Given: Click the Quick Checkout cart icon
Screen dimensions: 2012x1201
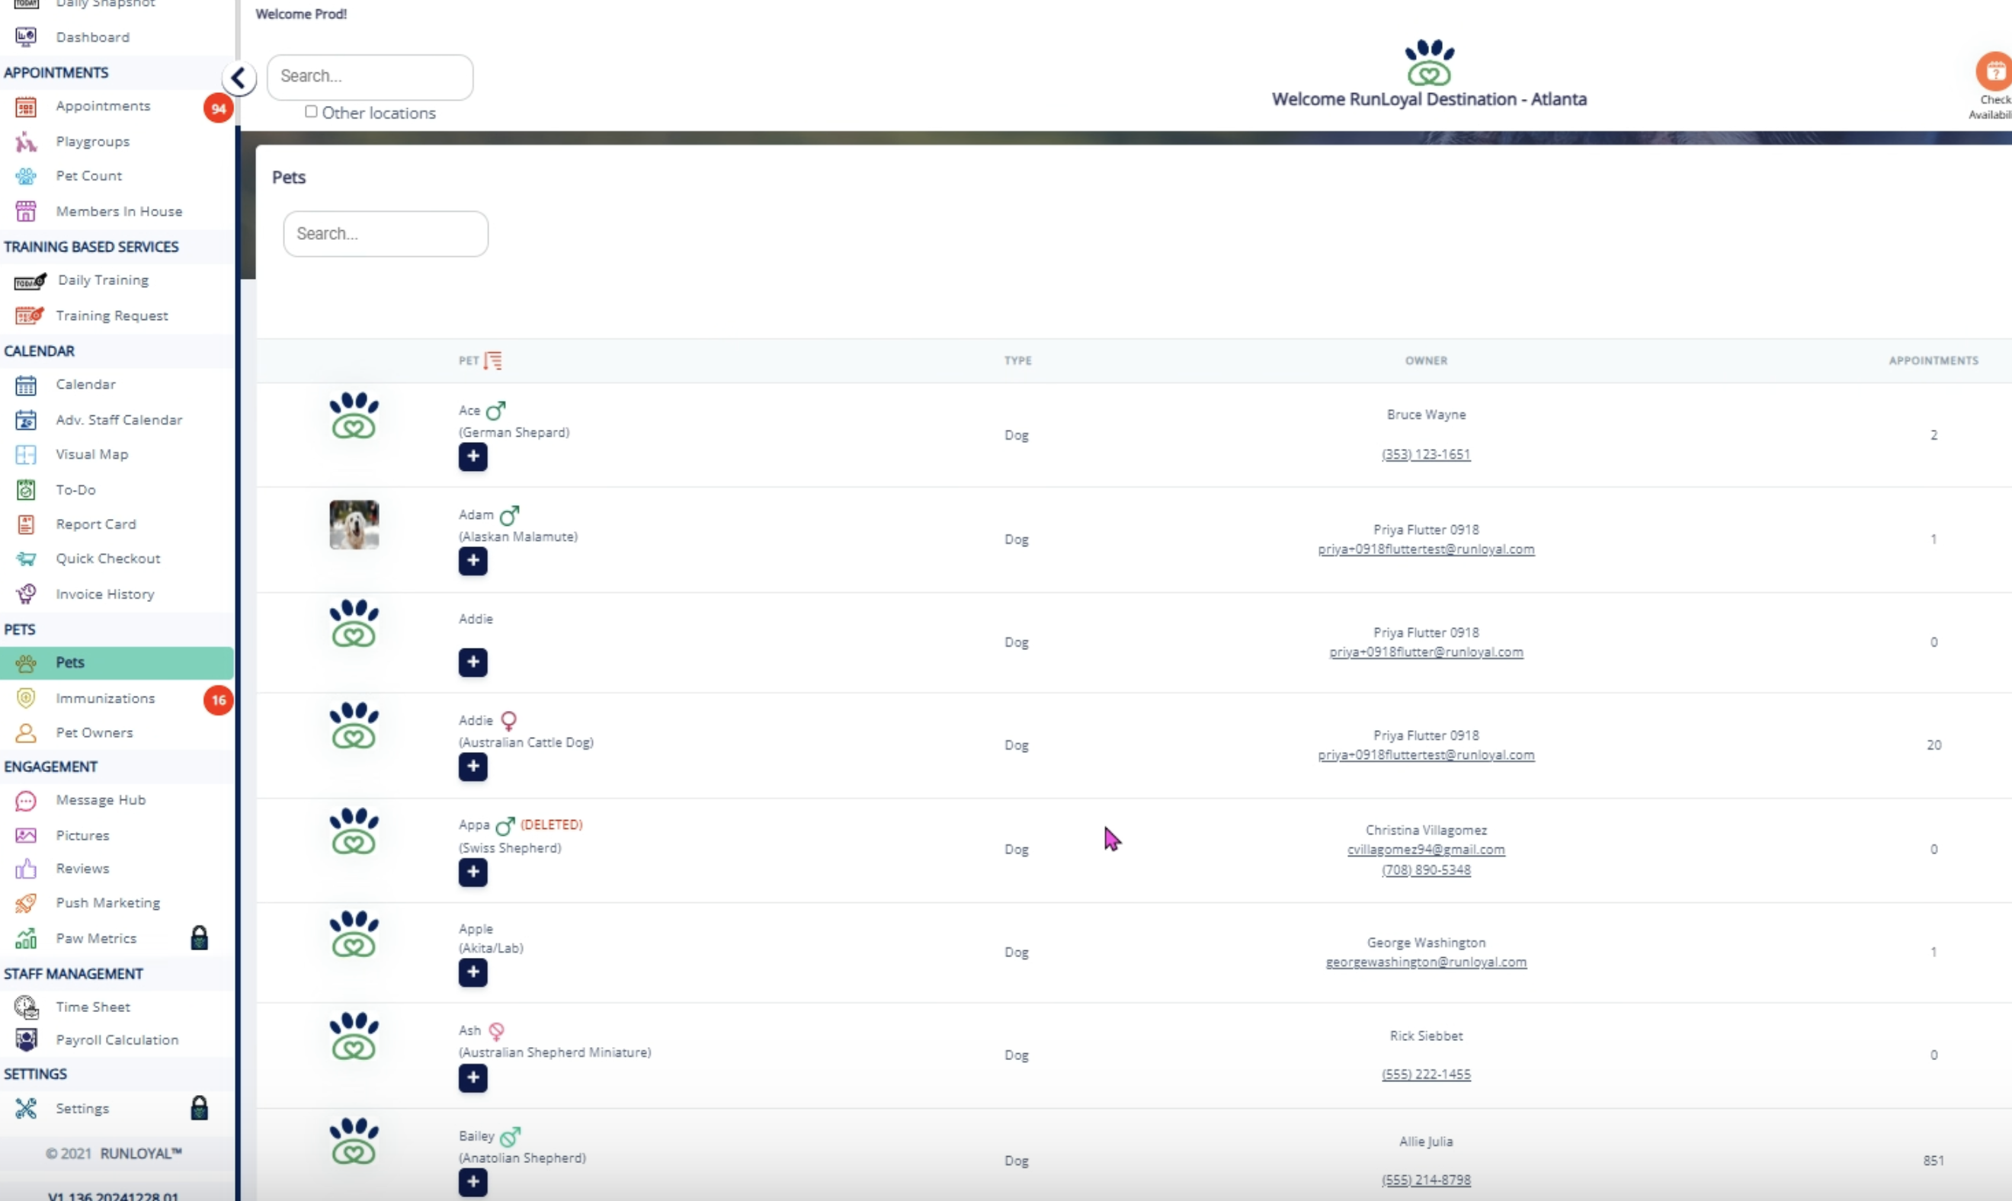Looking at the screenshot, I should click(26, 559).
